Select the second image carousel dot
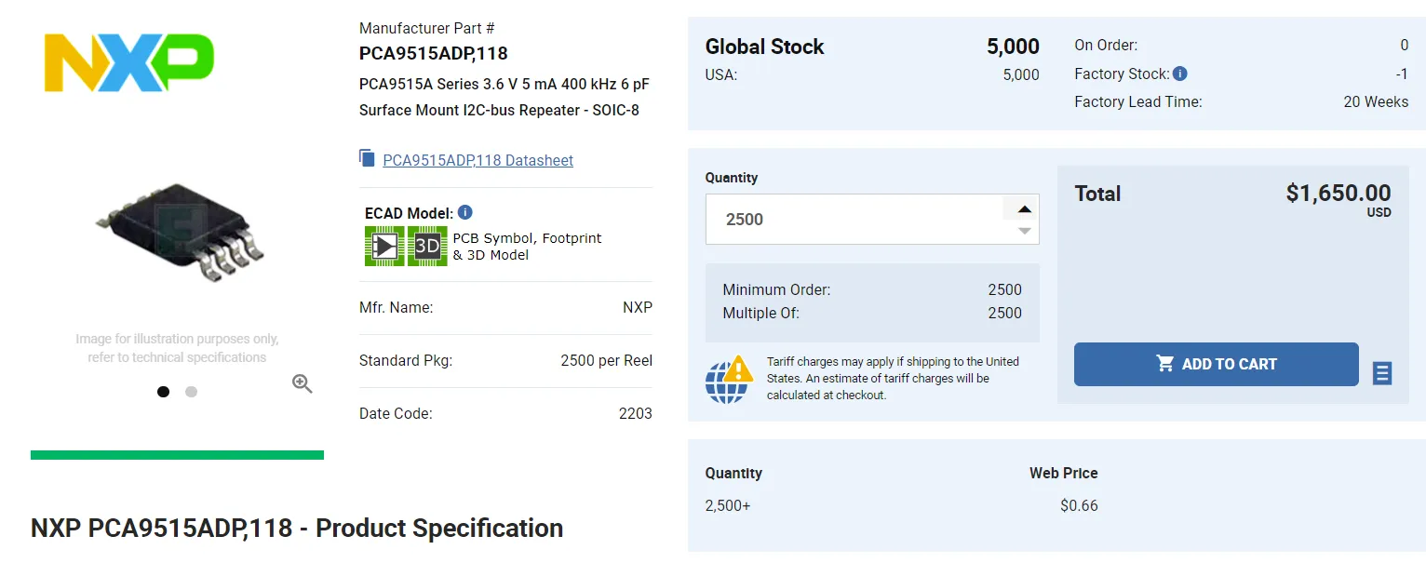The width and height of the screenshot is (1426, 563). click(x=191, y=392)
